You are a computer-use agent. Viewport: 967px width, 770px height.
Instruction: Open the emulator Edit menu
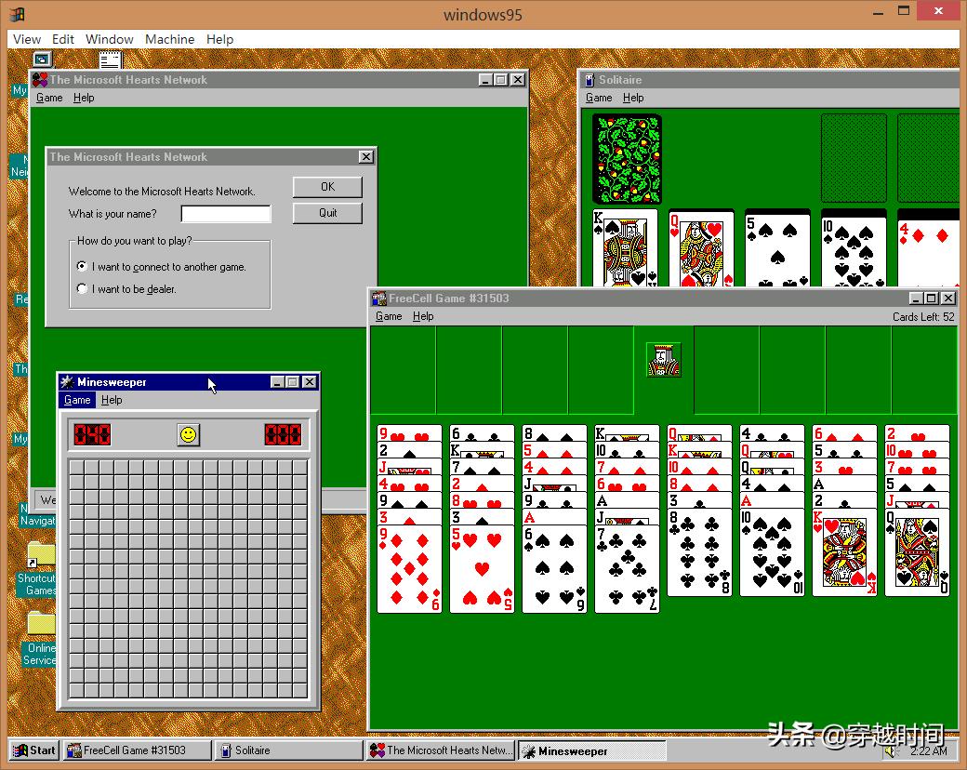63,39
